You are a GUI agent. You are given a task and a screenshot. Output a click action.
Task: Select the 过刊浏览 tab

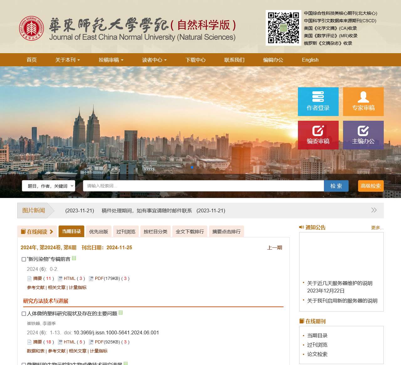click(126, 231)
